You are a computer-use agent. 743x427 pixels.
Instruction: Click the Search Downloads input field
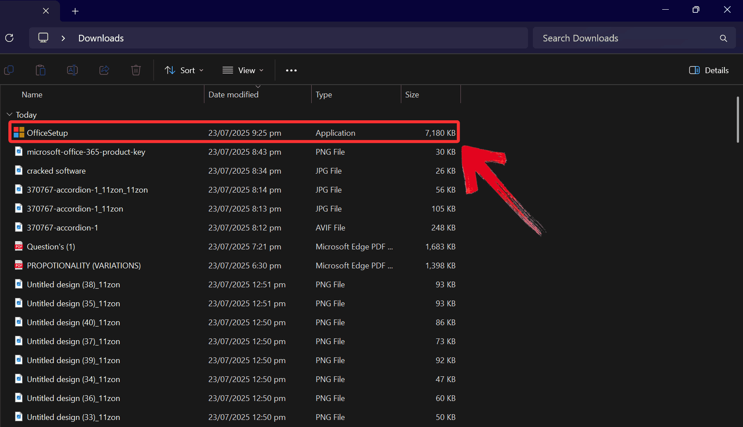pyautogui.click(x=618, y=38)
